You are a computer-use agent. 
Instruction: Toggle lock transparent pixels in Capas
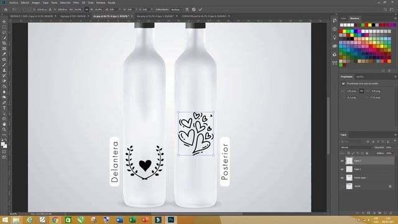click(348, 153)
